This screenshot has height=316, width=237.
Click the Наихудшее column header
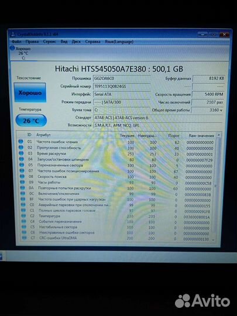147,136
